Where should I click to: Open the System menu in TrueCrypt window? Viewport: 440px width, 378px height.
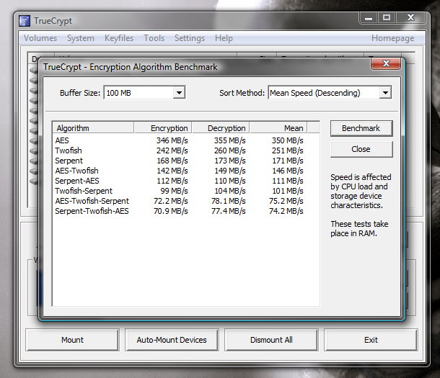tap(81, 37)
